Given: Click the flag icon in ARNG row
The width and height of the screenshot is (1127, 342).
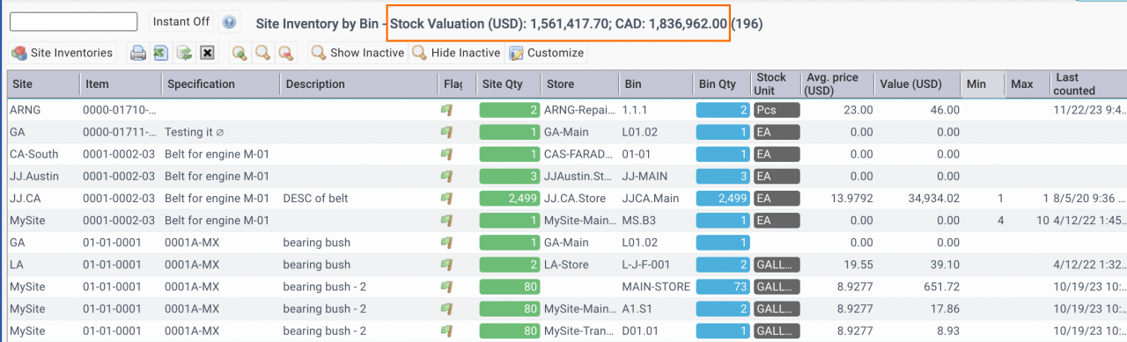Looking at the screenshot, I should click(x=447, y=111).
